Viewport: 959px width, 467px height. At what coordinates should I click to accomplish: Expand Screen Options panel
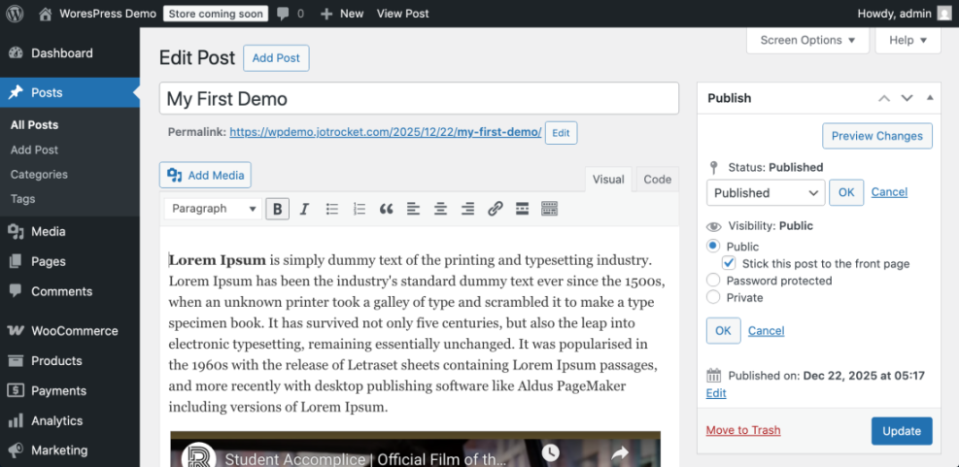tap(807, 41)
